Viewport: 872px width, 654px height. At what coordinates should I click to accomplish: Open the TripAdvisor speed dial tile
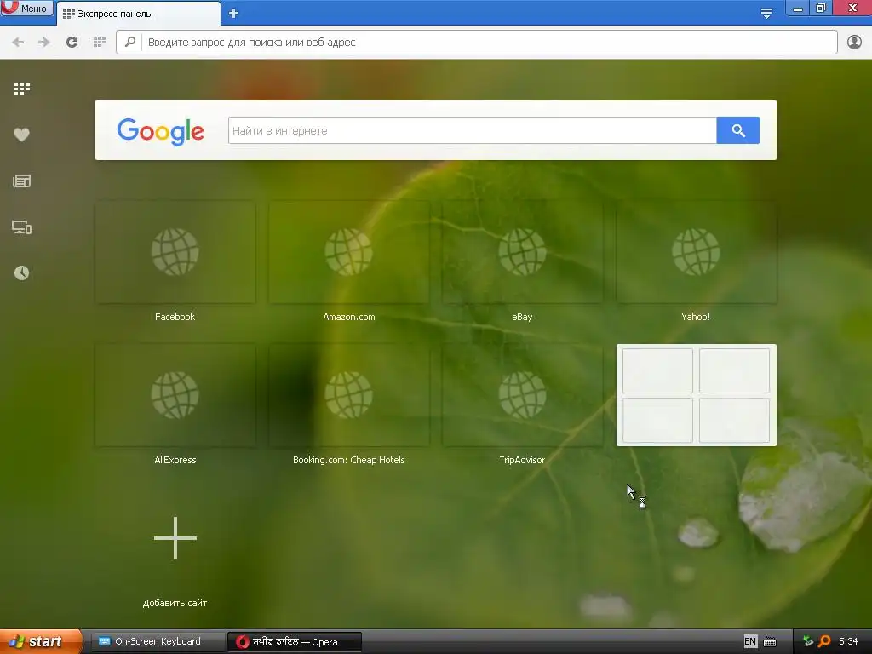(522, 395)
